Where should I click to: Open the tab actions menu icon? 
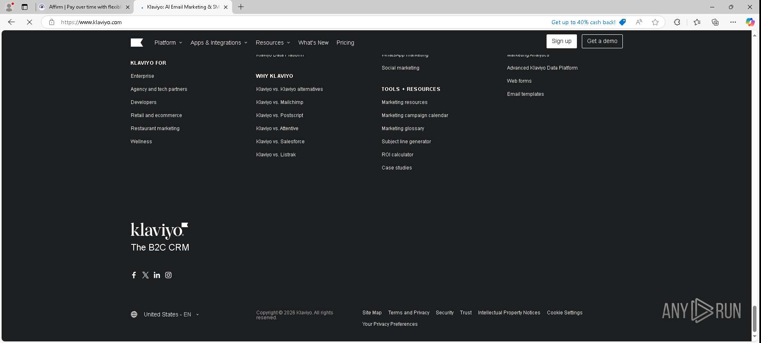point(25,7)
